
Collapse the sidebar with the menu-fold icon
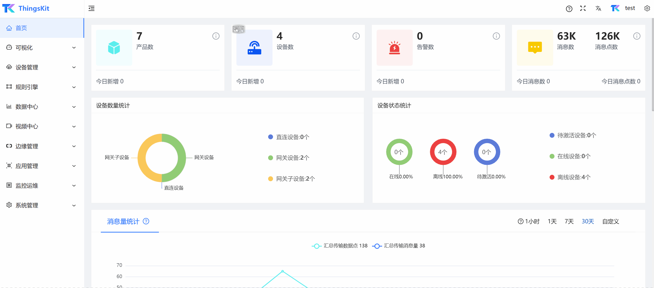pyautogui.click(x=91, y=8)
